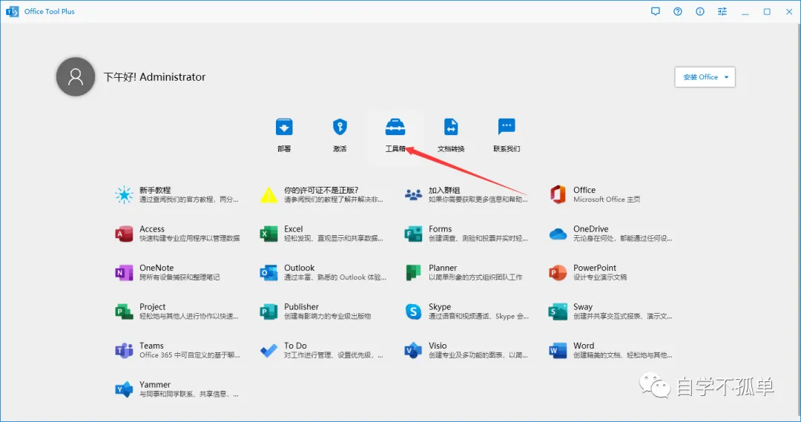This screenshot has height=422, width=801.
Task: Open the 工具箱 toolbox icon
Action: 395,127
